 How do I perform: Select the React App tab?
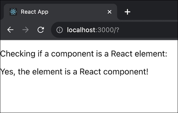pyautogui.click(x=60, y=12)
